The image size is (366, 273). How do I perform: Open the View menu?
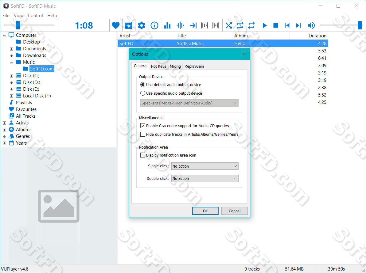click(19, 15)
